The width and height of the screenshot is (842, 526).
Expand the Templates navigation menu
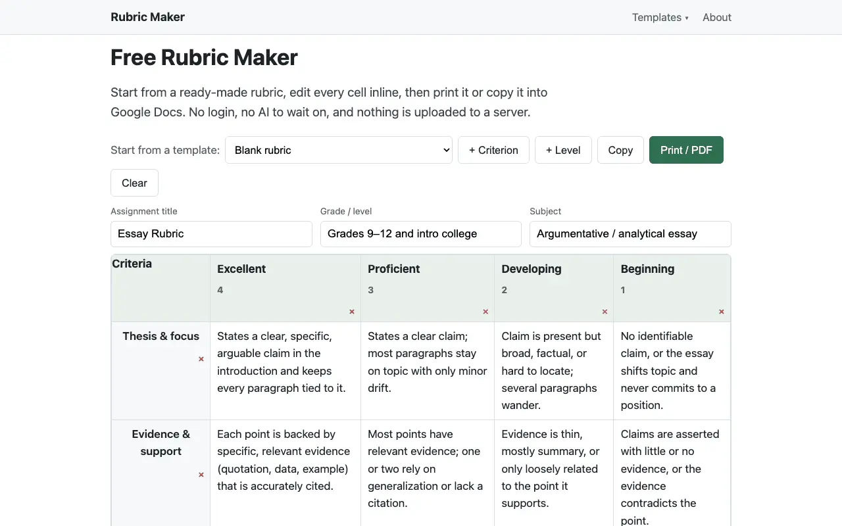[660, 17]
